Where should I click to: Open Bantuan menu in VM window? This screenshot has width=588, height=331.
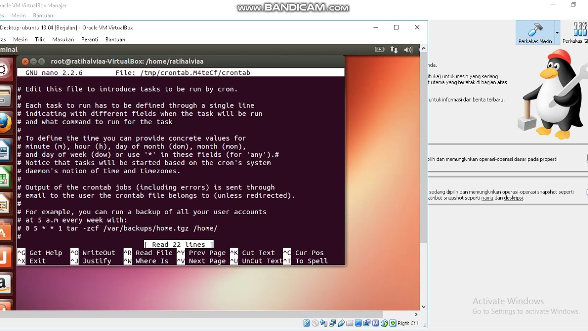115,40
